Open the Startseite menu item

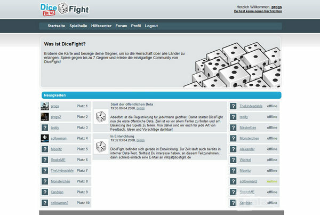pos(57,26)
